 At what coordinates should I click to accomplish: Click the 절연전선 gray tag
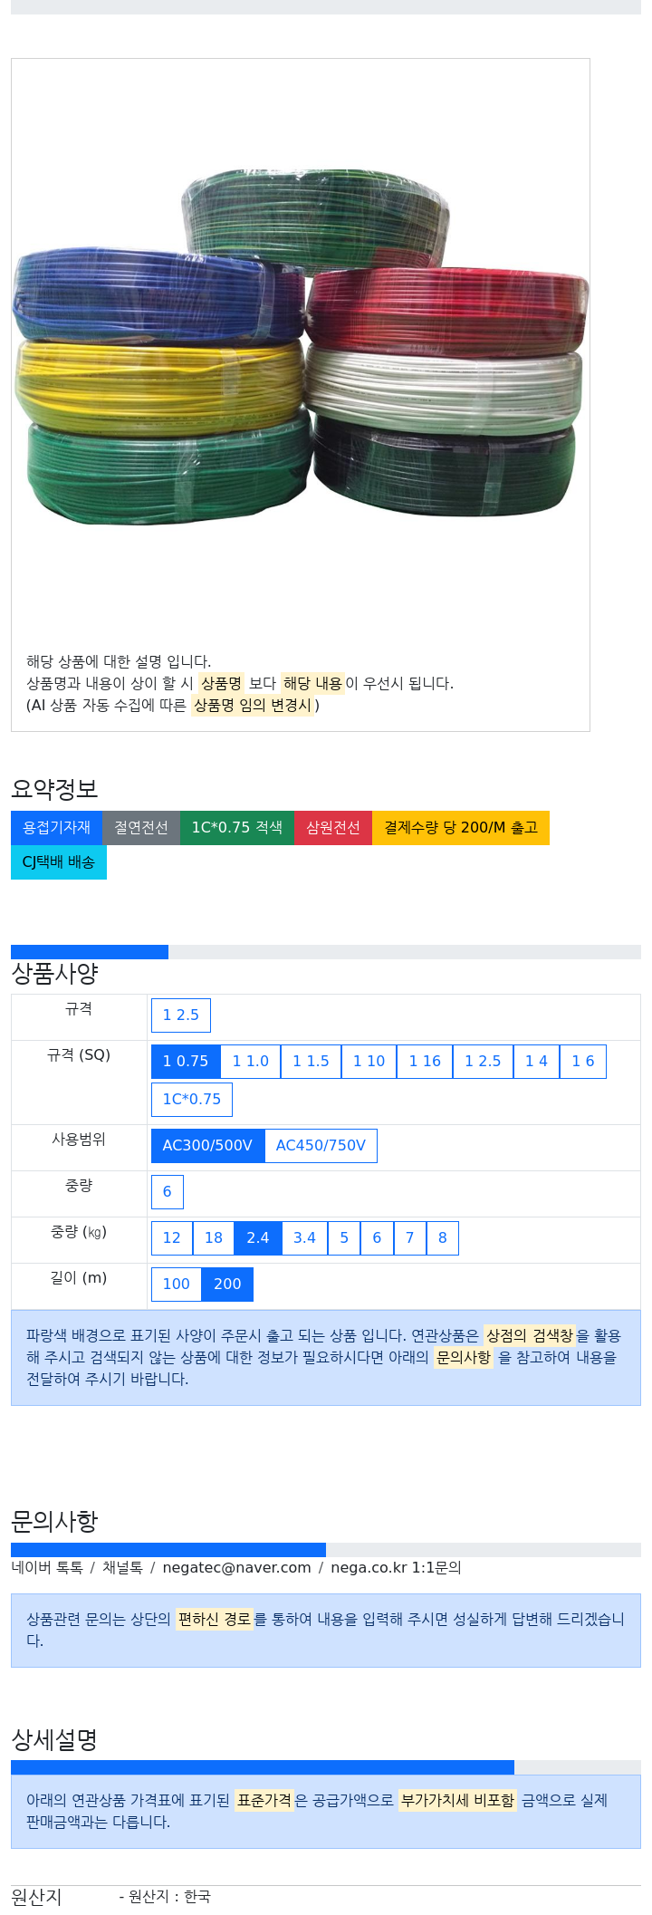coord(141,828)
